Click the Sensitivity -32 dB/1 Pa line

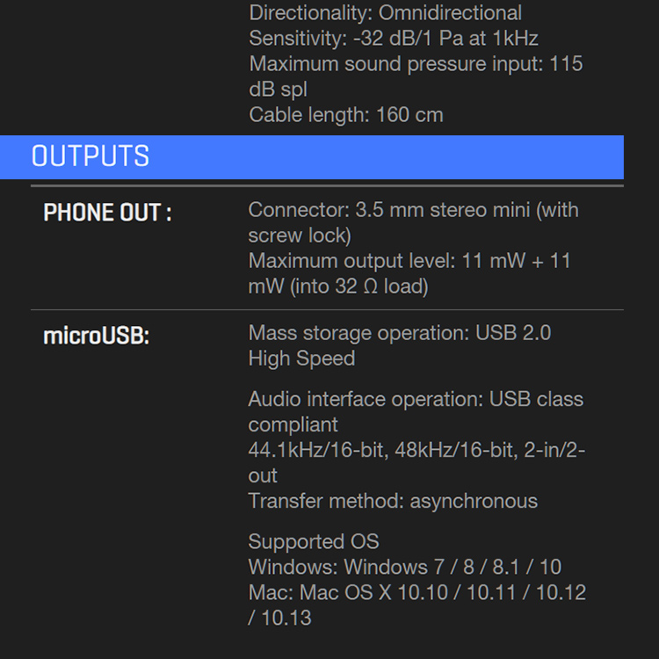point(394,39)
